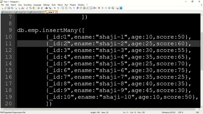Click the Print toolbar icon
Viewport: 203px width, 114px height.
click(x=23, y=8)
